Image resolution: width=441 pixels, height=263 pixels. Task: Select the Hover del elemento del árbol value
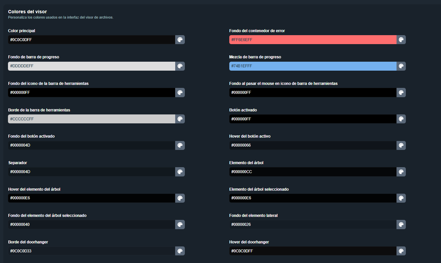tap(91, 198)
